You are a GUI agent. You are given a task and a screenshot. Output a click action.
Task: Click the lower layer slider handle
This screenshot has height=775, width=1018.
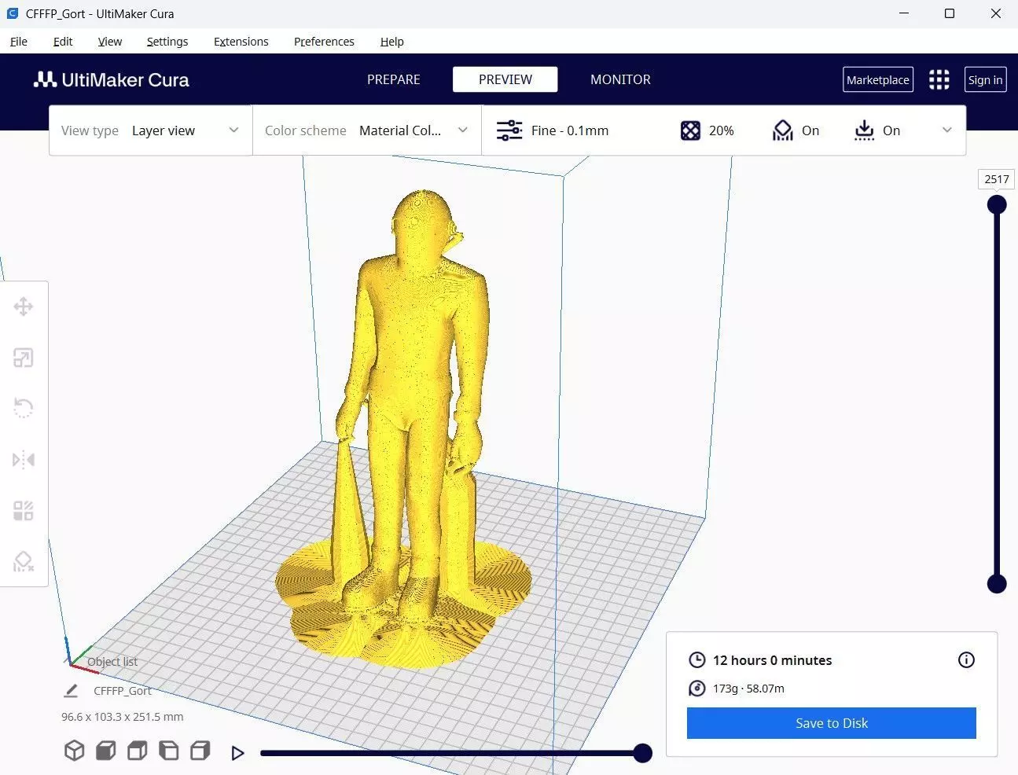(997, 584)
